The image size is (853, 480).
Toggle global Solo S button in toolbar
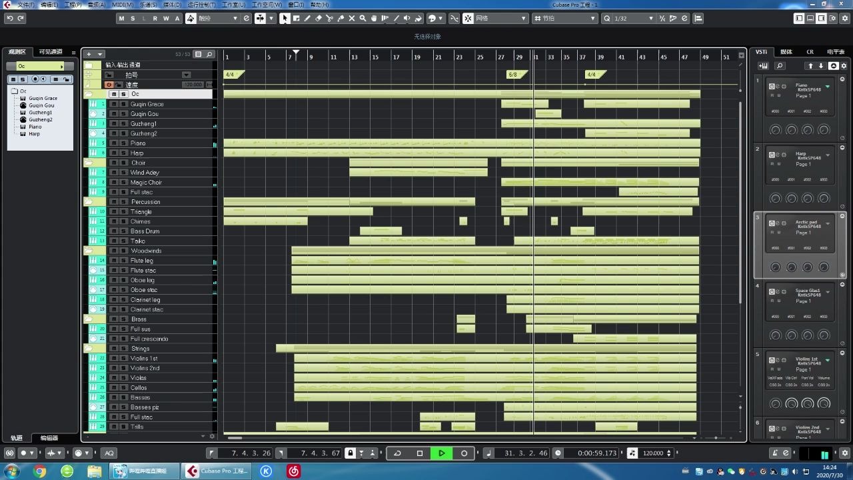tap(133, 18)
